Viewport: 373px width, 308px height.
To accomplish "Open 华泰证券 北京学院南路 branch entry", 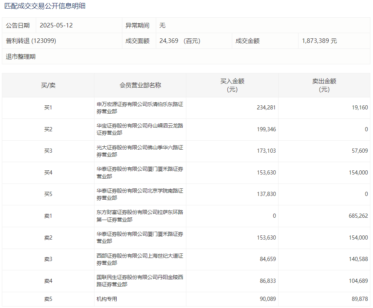I will click(140, 194).
